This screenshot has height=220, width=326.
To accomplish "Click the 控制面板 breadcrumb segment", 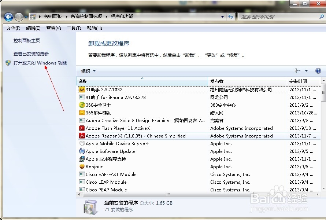I will click(x=53, y=16).
